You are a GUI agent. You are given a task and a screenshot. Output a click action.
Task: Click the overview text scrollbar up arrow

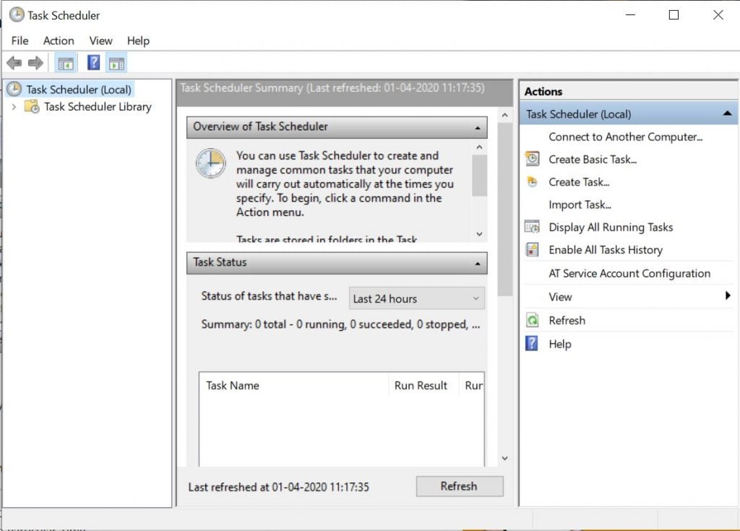tap(480, 147)
